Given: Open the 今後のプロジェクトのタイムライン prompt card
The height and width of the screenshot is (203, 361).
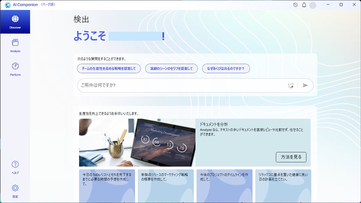Looking at the screenshot, I should [x=225, y=186].
